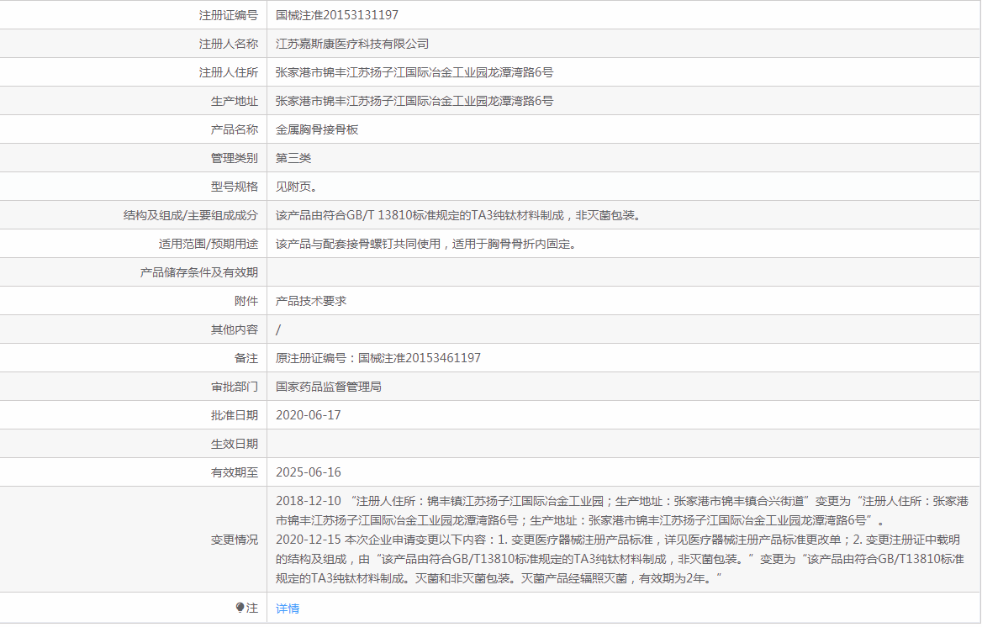Click the 注 label in bottom row
The height and width of the screenshot is (627, 982).
tap(251, 609)
